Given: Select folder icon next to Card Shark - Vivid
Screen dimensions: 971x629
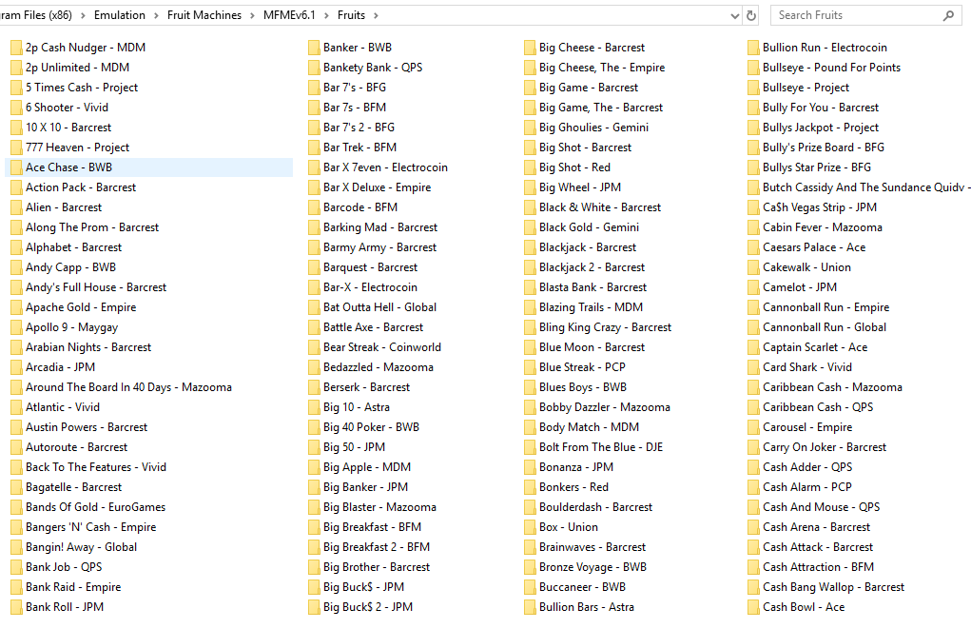Looking at the screenshot, I should click(x=753, y=367).
